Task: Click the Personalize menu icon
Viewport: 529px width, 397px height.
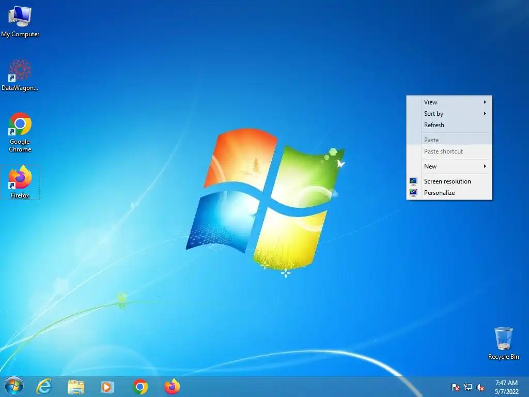Action: pyautogui.click(x=413, y=193)
